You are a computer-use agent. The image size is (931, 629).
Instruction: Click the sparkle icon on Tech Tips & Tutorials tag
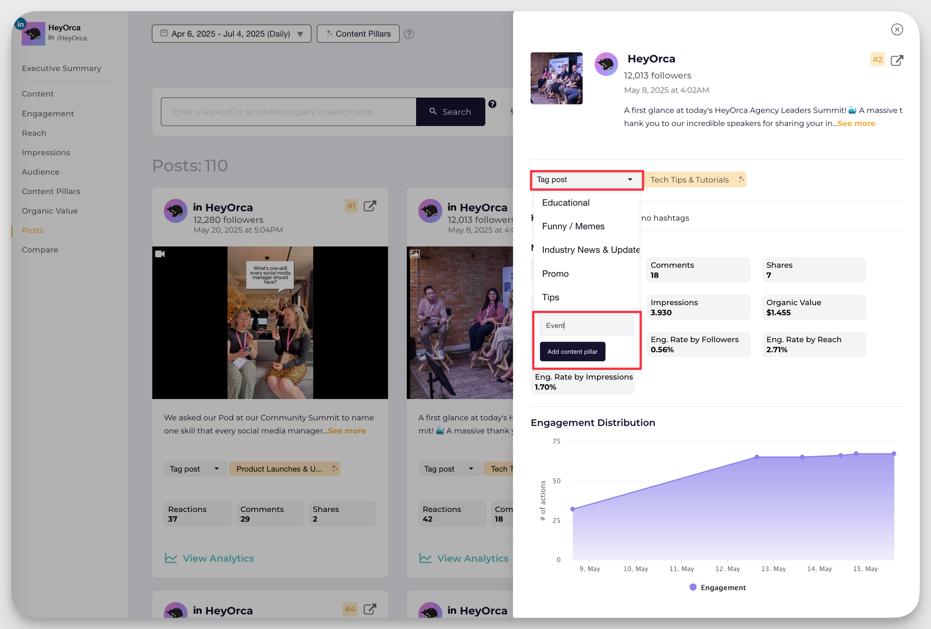point(740,179)
